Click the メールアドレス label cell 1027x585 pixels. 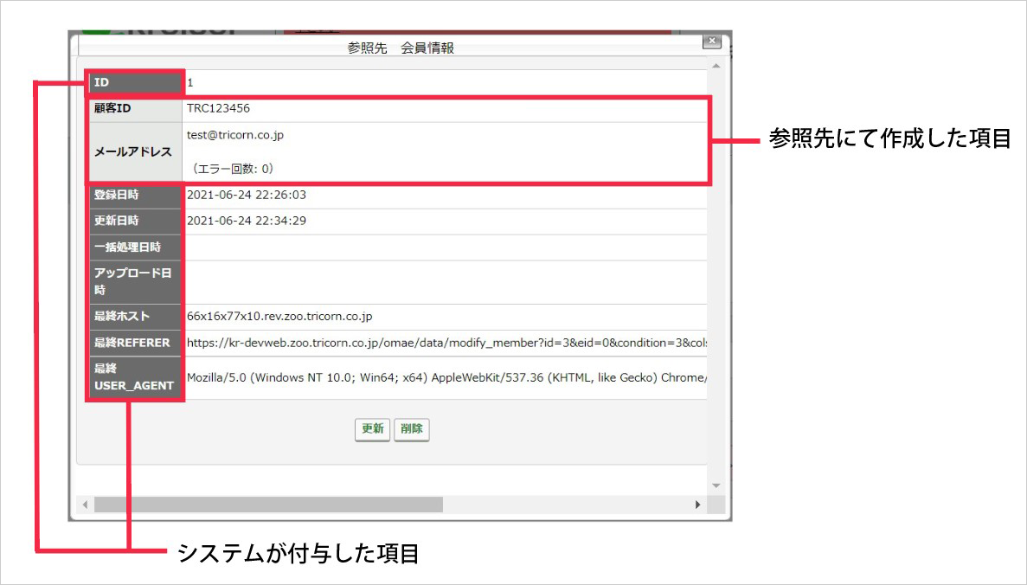pos(136,151)
